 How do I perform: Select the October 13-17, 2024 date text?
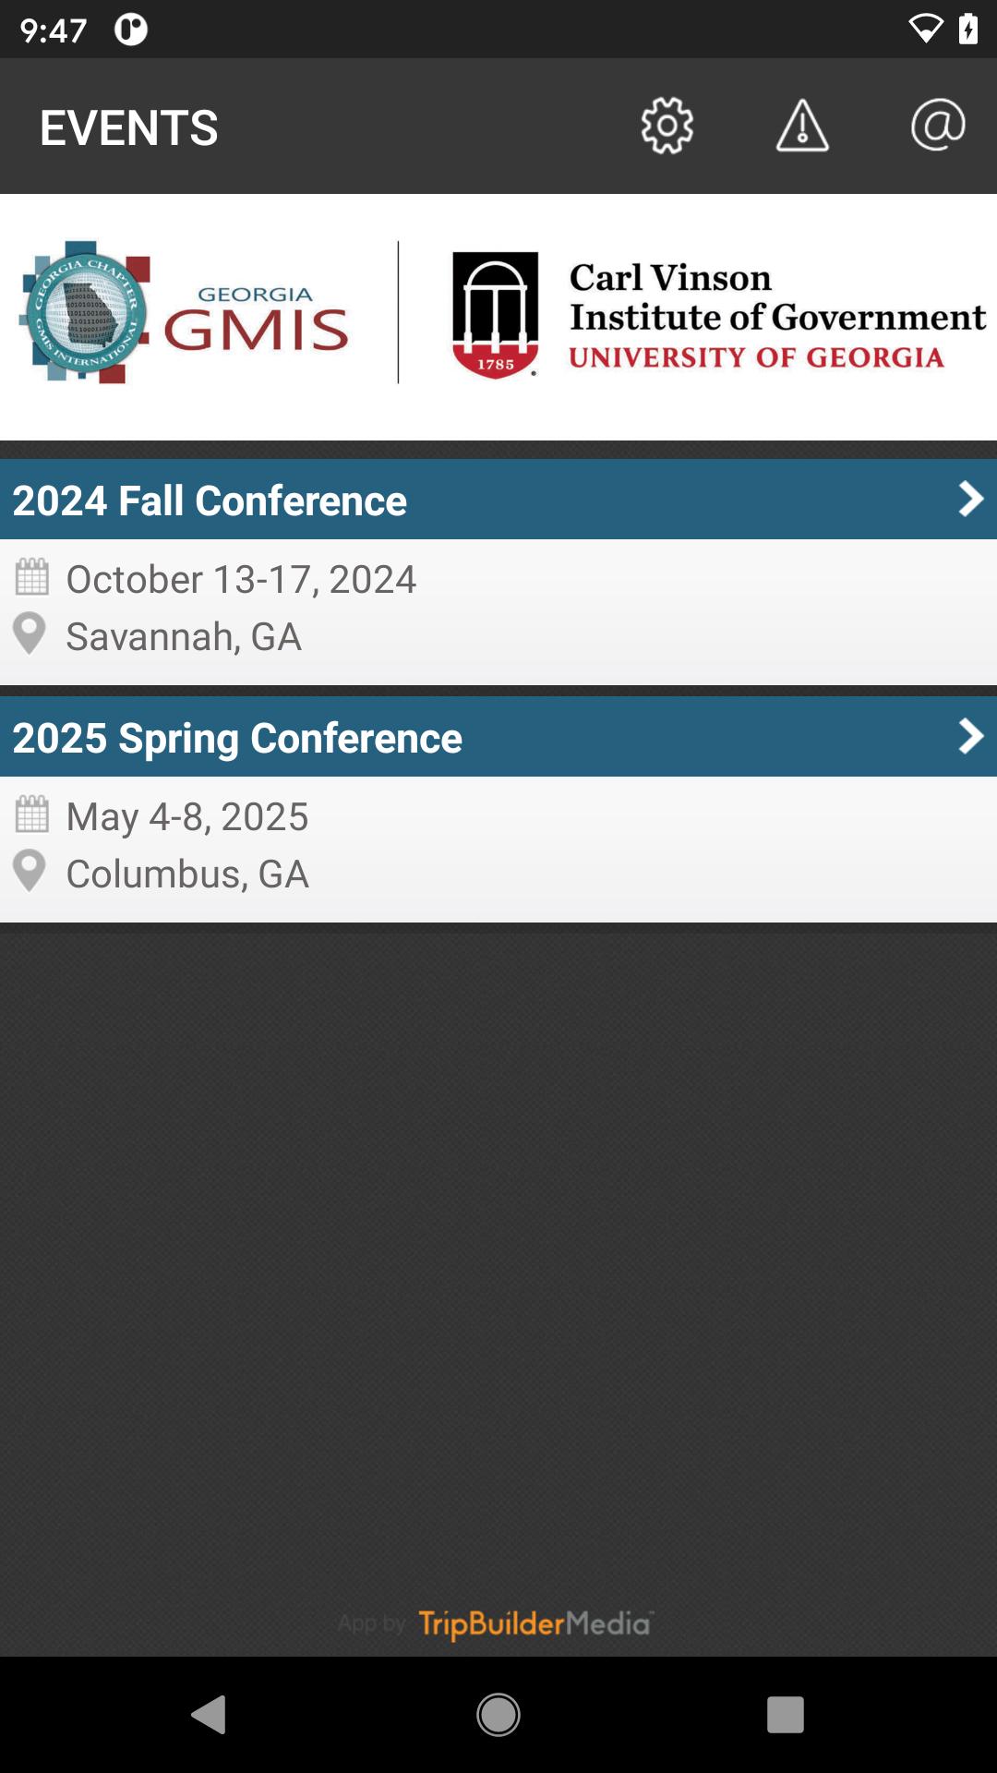[x=241, y=579]
